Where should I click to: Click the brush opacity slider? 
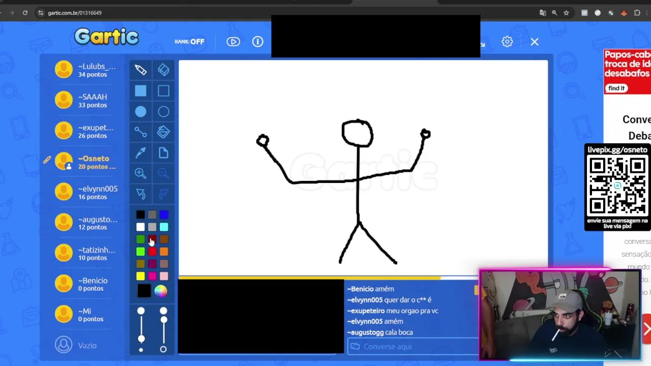pos(163,329)
